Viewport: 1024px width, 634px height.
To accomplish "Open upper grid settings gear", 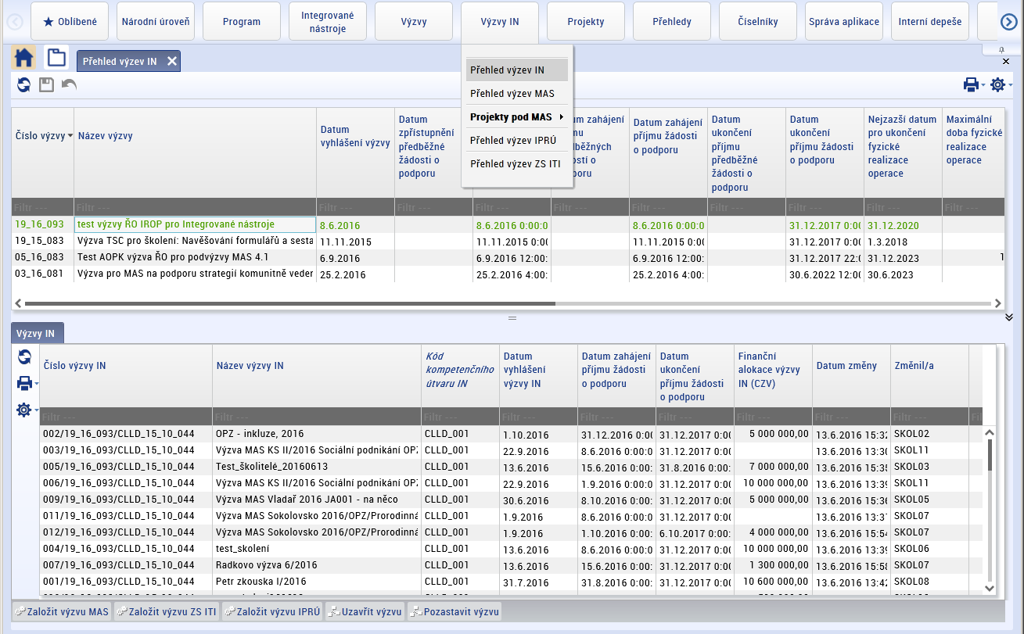I will click(x=997, y=84).
